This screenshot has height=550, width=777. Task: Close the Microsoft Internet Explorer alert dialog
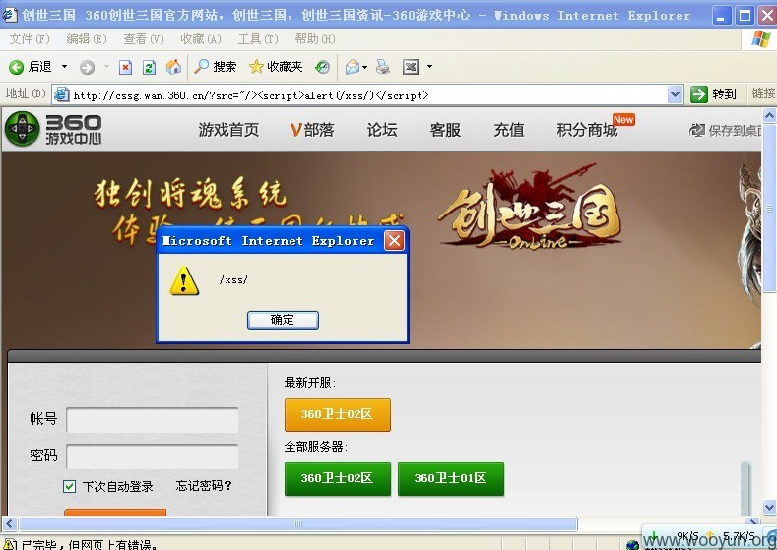pos(395,241)
